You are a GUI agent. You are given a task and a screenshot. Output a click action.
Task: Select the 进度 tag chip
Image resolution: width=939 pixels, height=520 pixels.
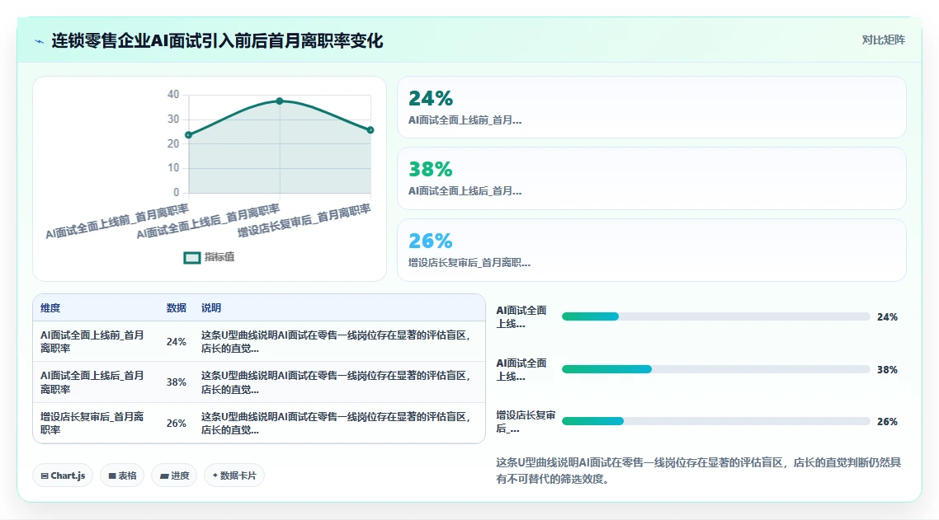tap(174, 475)
